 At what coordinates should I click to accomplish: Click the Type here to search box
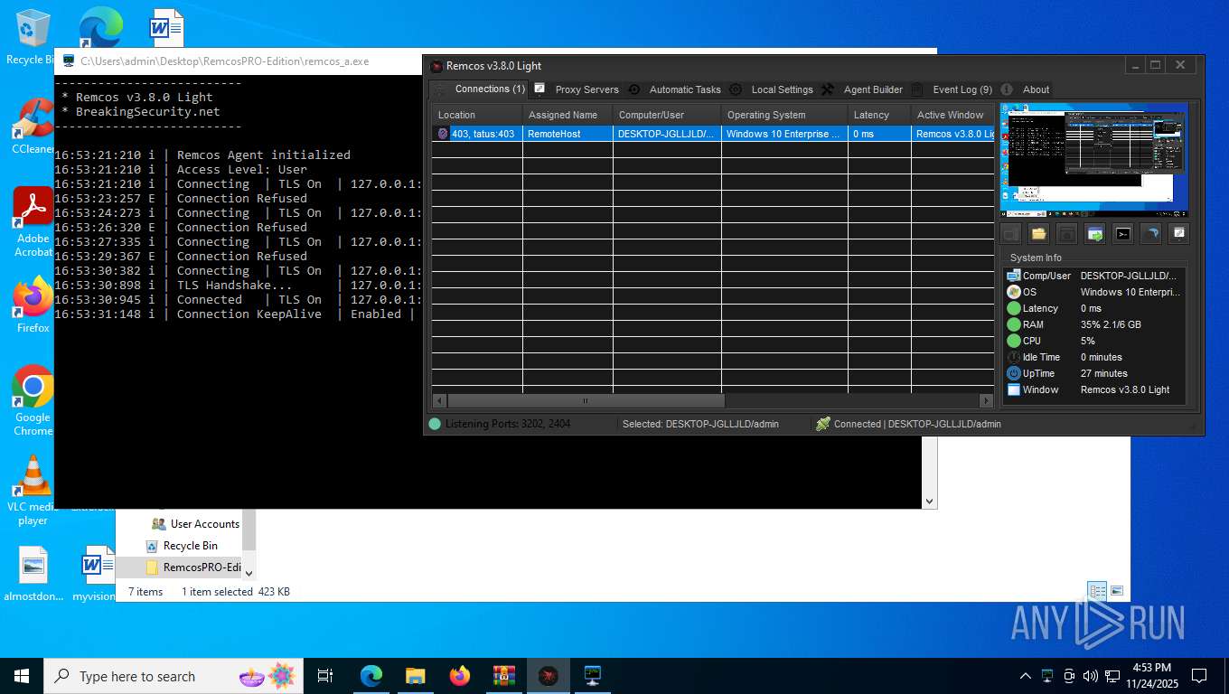174,676
